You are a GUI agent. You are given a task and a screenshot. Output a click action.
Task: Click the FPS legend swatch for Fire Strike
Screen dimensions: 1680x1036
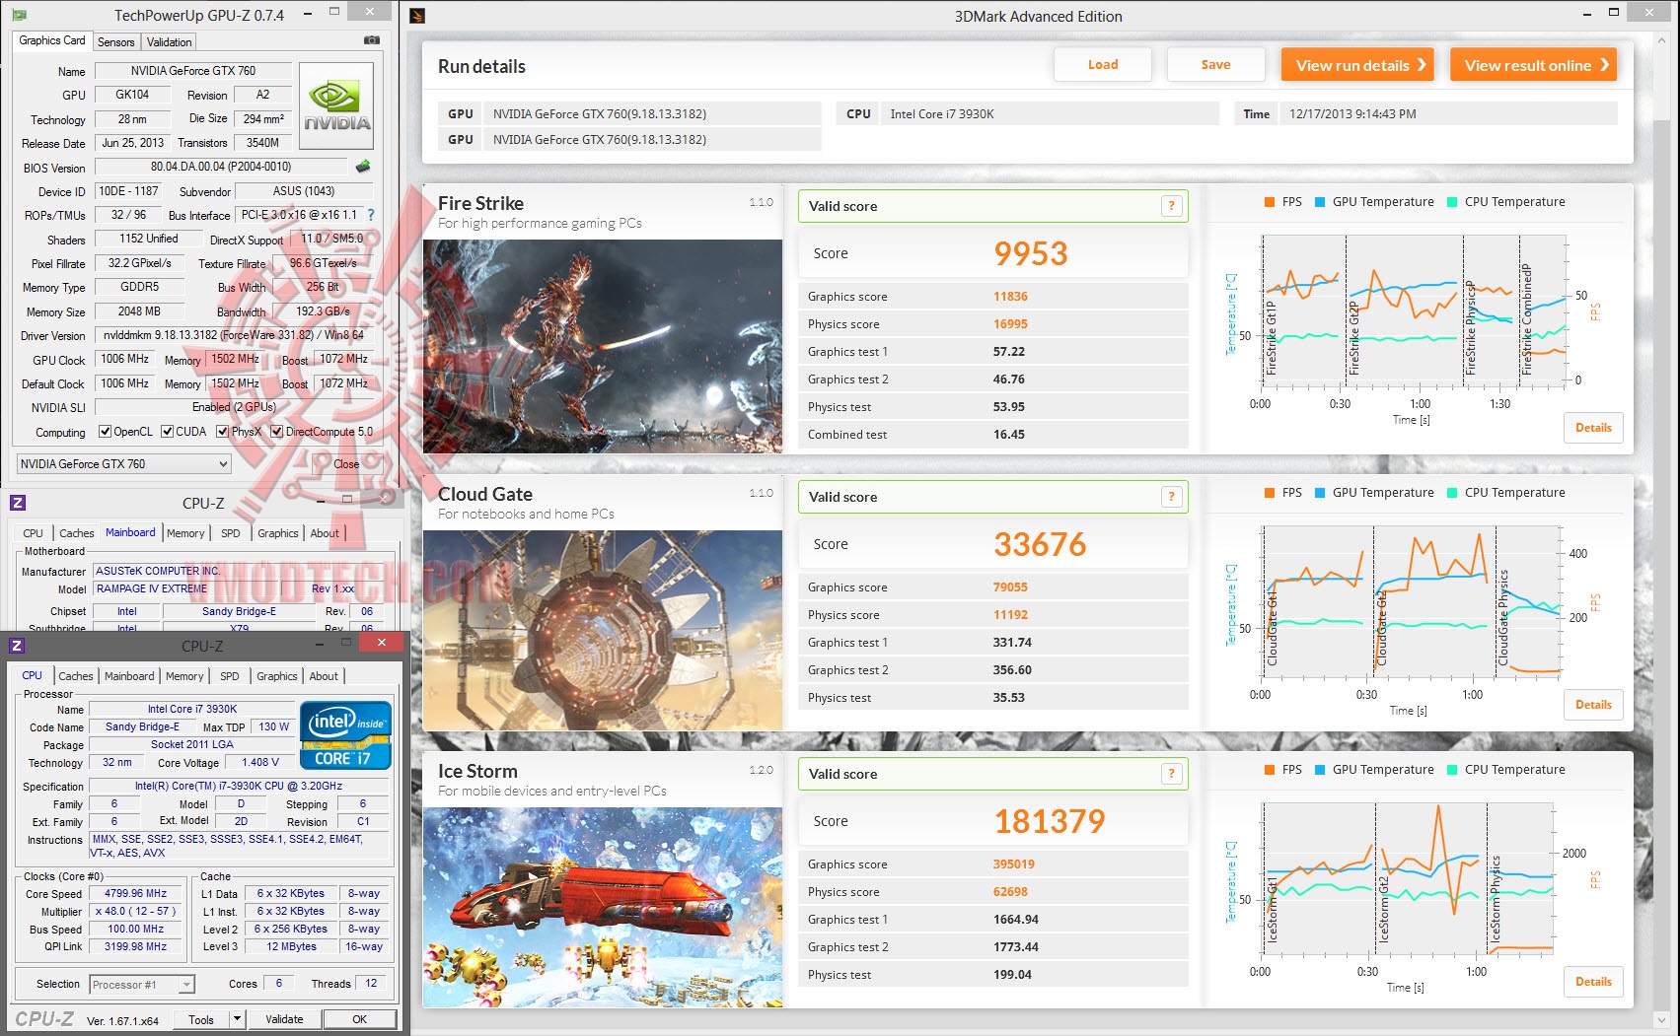coord(1271,202)
